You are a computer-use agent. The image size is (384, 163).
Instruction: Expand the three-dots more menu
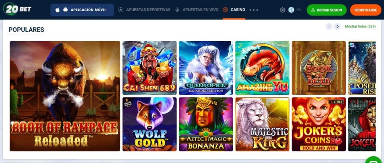[x=254, y=10]
